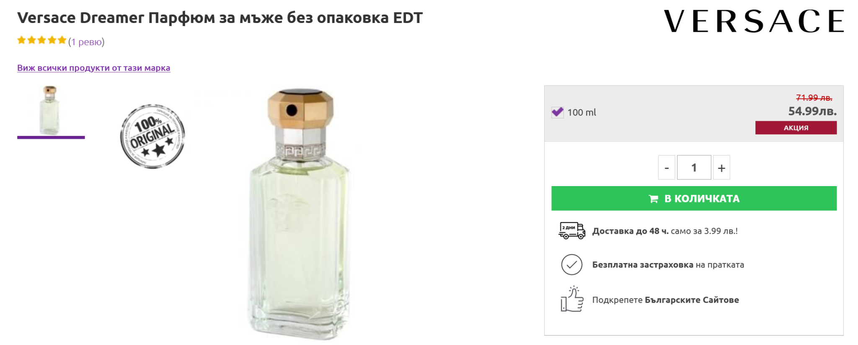Open 'Виж всички продукти от тази марка' link

coord(93,68)
